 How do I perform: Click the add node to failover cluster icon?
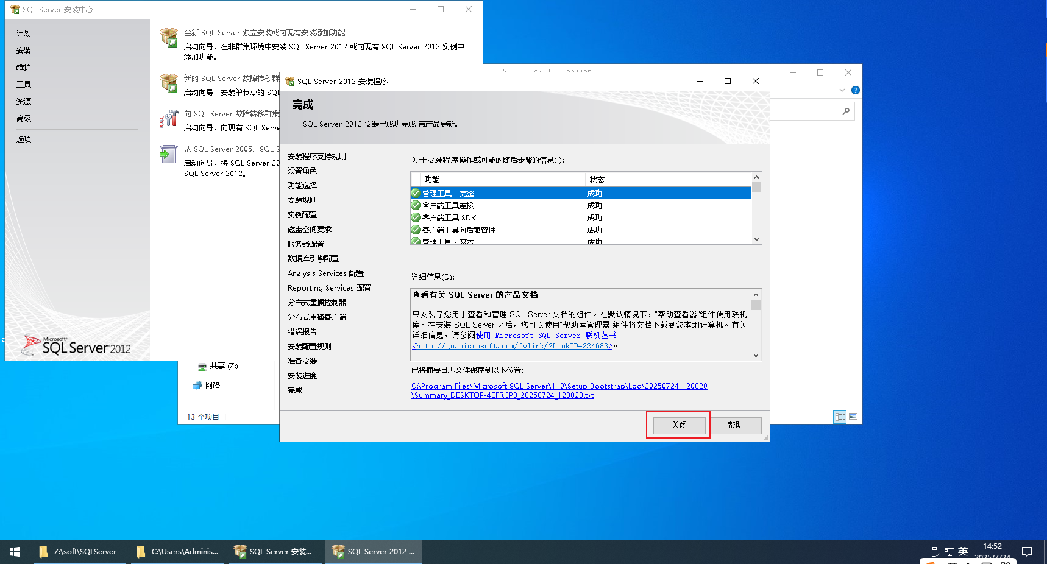pyautogui.click(x=169, y=118)
